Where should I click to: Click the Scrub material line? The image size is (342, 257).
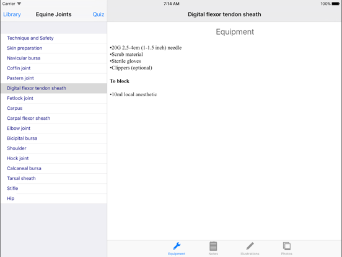(126, 55)
